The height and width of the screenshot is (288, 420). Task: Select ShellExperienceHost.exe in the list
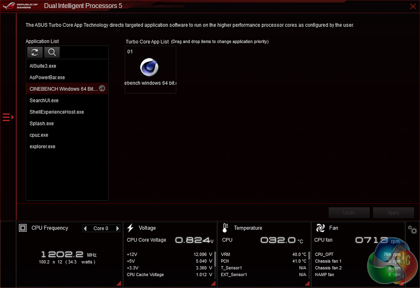tap(67, 112)
